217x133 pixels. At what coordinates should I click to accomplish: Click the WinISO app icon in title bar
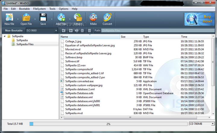(x=3, y=3)
